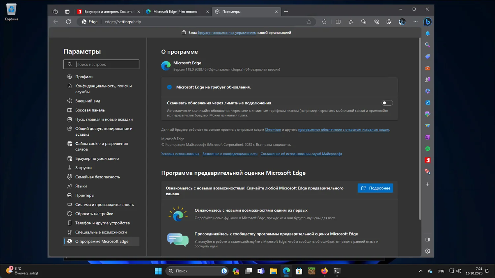Image resolution: width=495 pixels, height=278 pixels.
Task: Toggle downloading updates over metered connections
Action: click(387, 103)
